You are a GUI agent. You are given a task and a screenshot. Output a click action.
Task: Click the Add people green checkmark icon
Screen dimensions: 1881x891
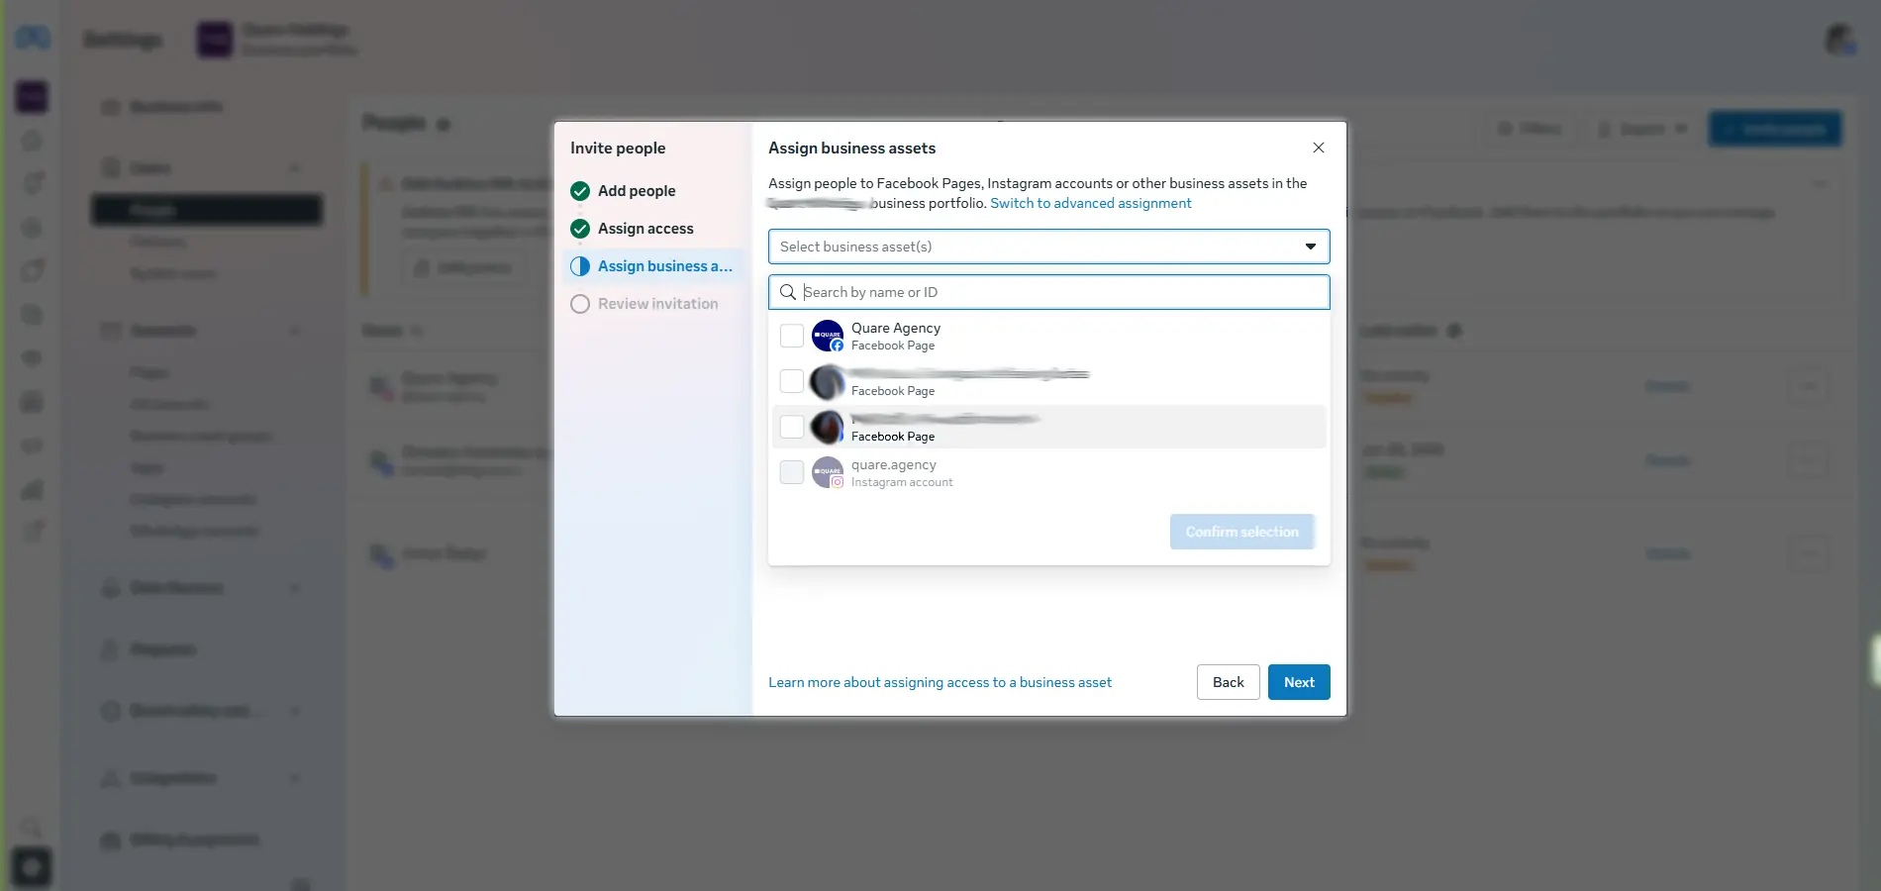tap(580, 191)
